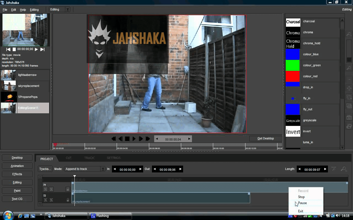Switch to the SETTINGS tab

pos(114,158)
